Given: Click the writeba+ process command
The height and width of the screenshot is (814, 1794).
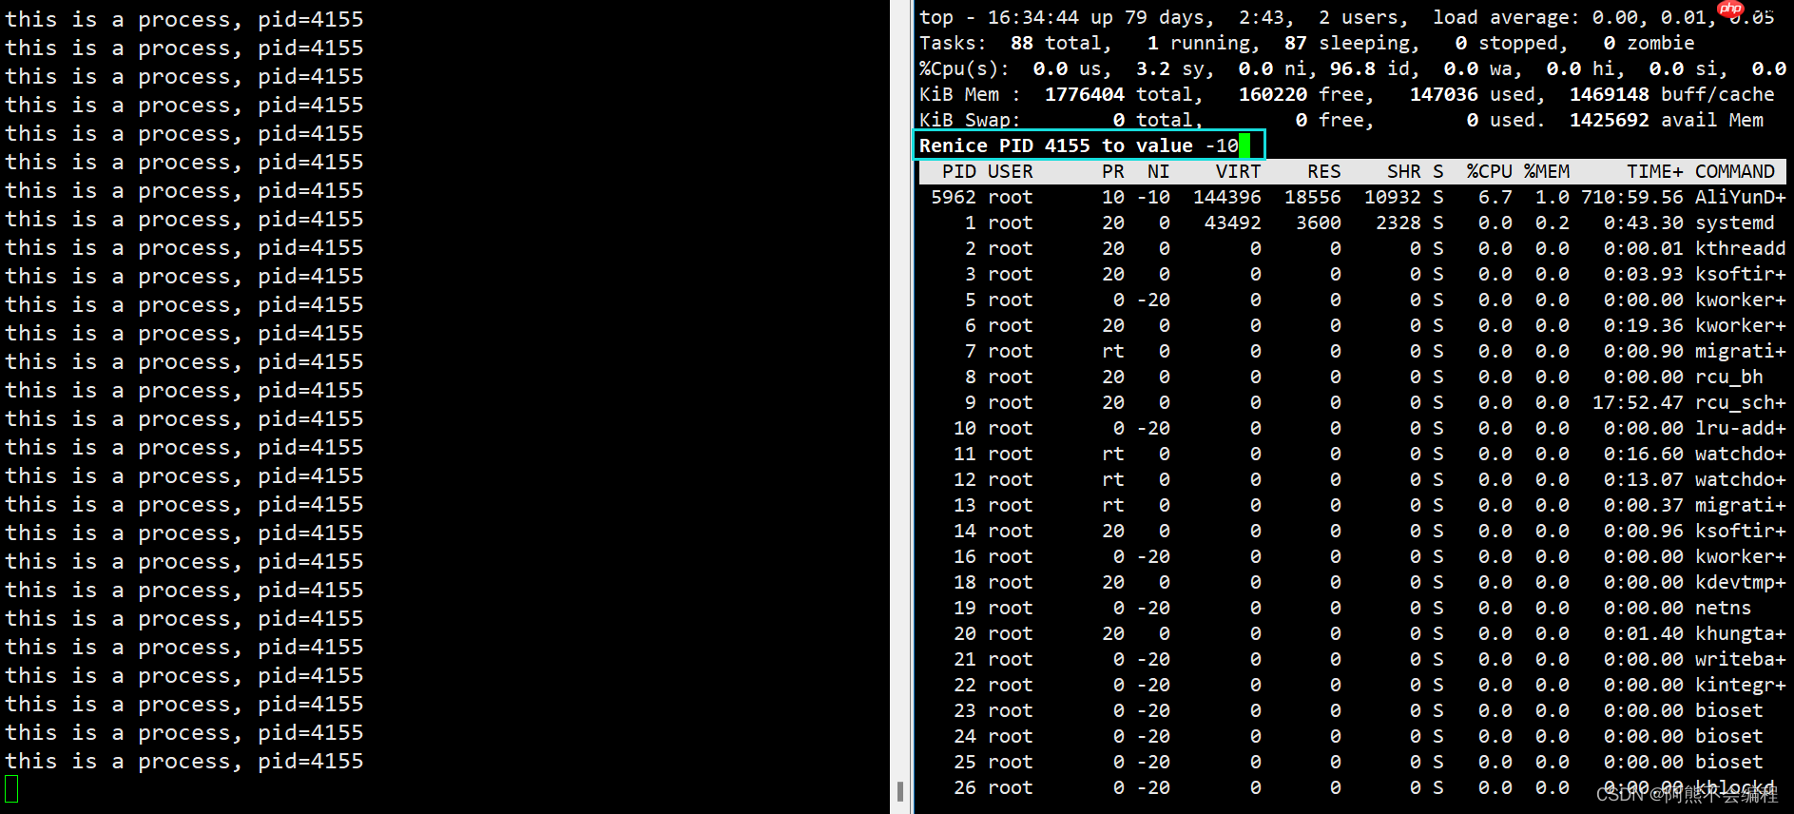Looking at the screenshot, I should [1741, 659].
